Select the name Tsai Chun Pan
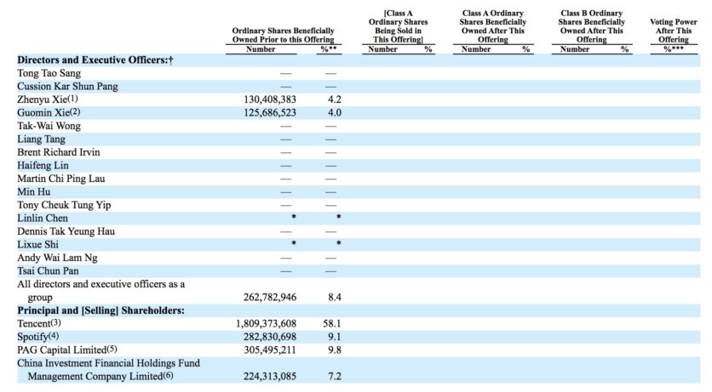This screenshot has width=712, height=392. pos(49,270)
